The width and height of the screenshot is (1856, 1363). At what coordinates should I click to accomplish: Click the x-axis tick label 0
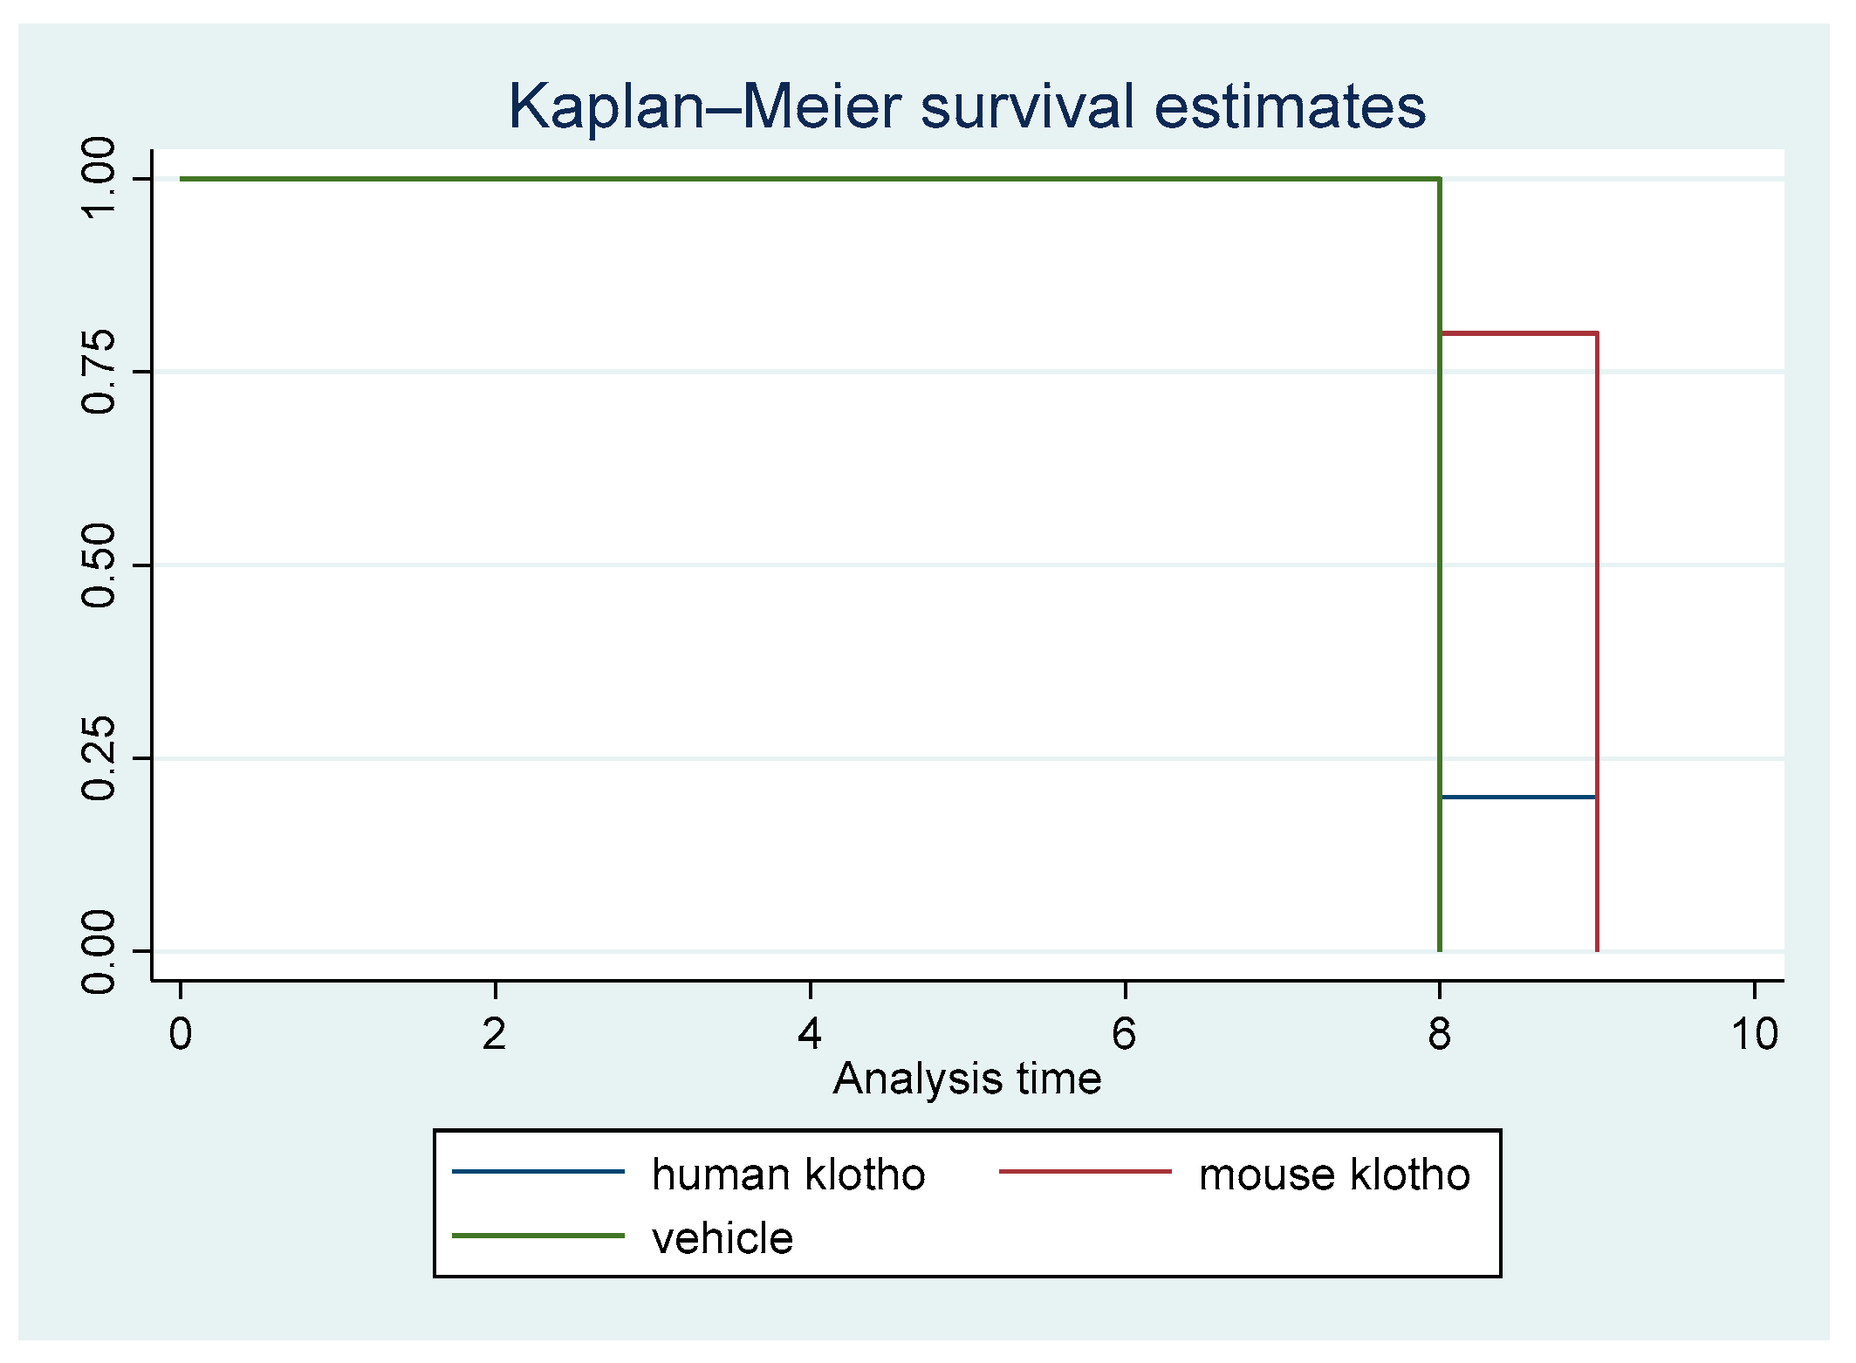click(181, 1035)
